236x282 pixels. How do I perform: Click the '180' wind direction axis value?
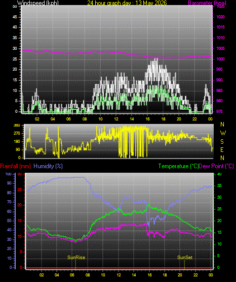click(17, 142)
